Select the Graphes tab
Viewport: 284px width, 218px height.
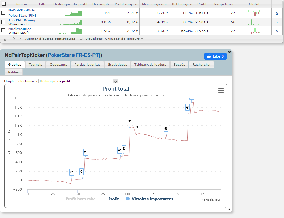[x=15, y=65]
